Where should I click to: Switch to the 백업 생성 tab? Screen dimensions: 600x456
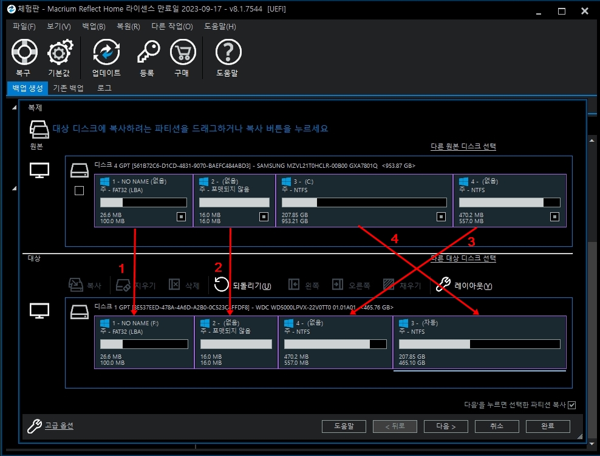click(x=27, y=88)
